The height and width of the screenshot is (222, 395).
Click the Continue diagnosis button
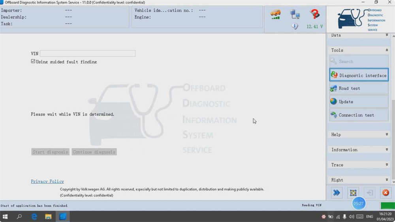pos(94,152)
